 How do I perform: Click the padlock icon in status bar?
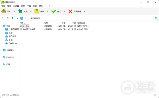[155, 95]
